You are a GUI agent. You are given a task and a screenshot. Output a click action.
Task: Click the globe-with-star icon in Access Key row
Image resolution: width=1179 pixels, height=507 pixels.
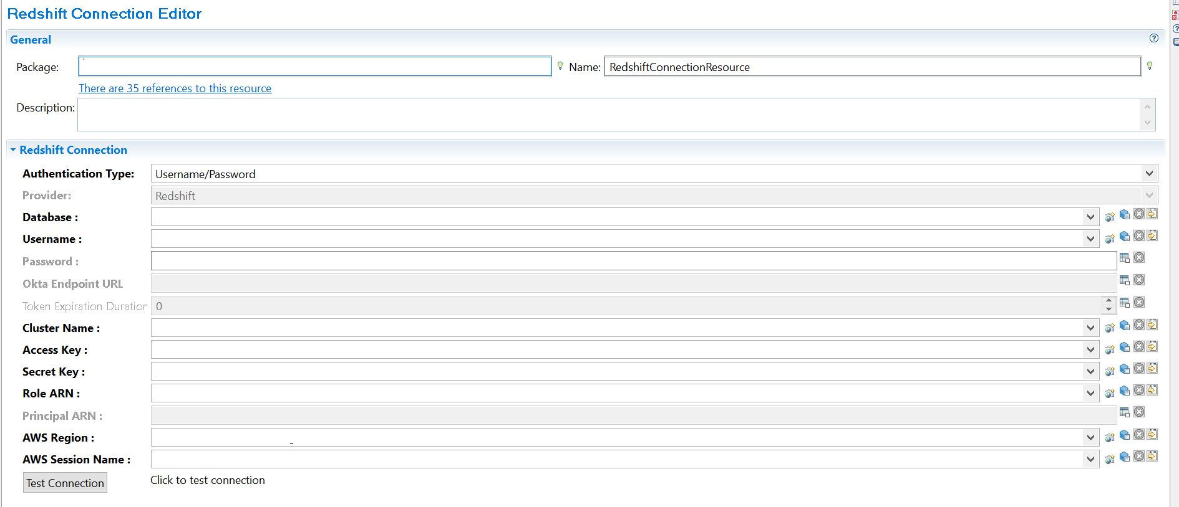[1110, 350]
